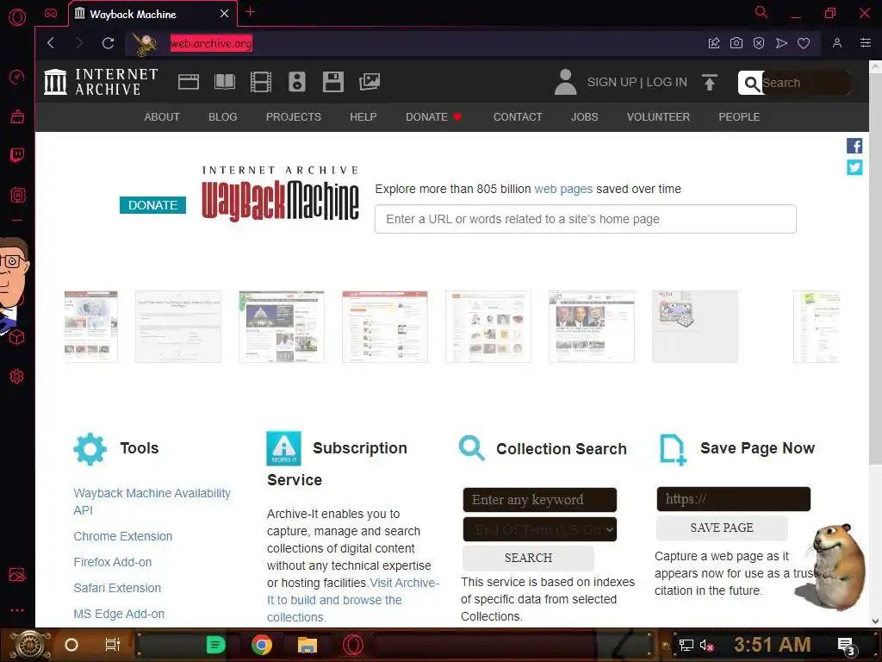This screenshot has width=882, height=662.
Task: Open the profile account icon in address bar
Action: tap(837, 43)
